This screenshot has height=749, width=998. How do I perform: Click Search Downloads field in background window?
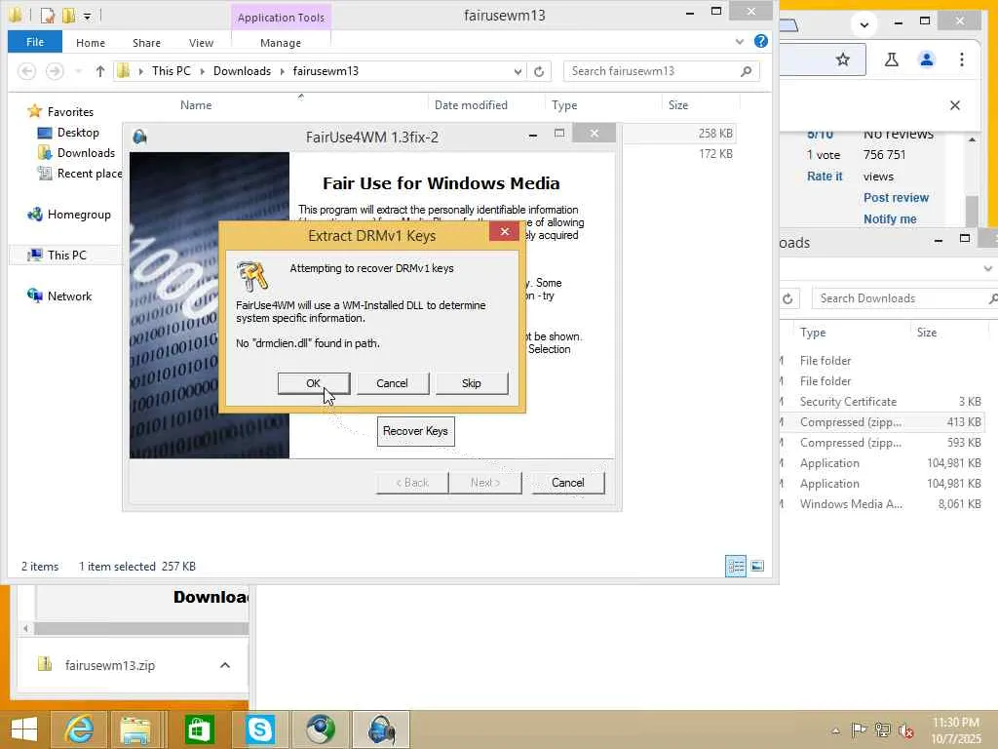click(x=903, y=298)
